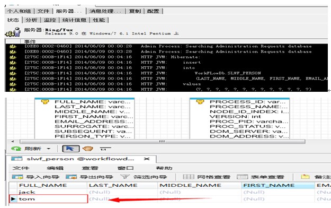Open the 统计信息 sub-tab

74,20
